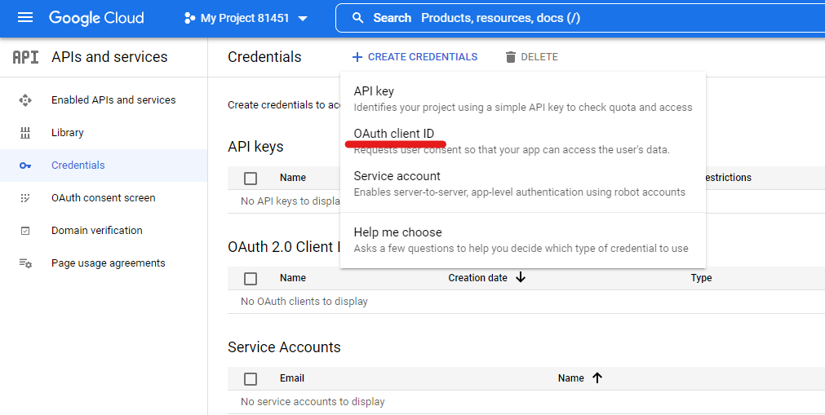The height and width of the screenshot is (415, 825).
Task: Click 'Asks a few questions' description text
Action: [x=521, y=248]
